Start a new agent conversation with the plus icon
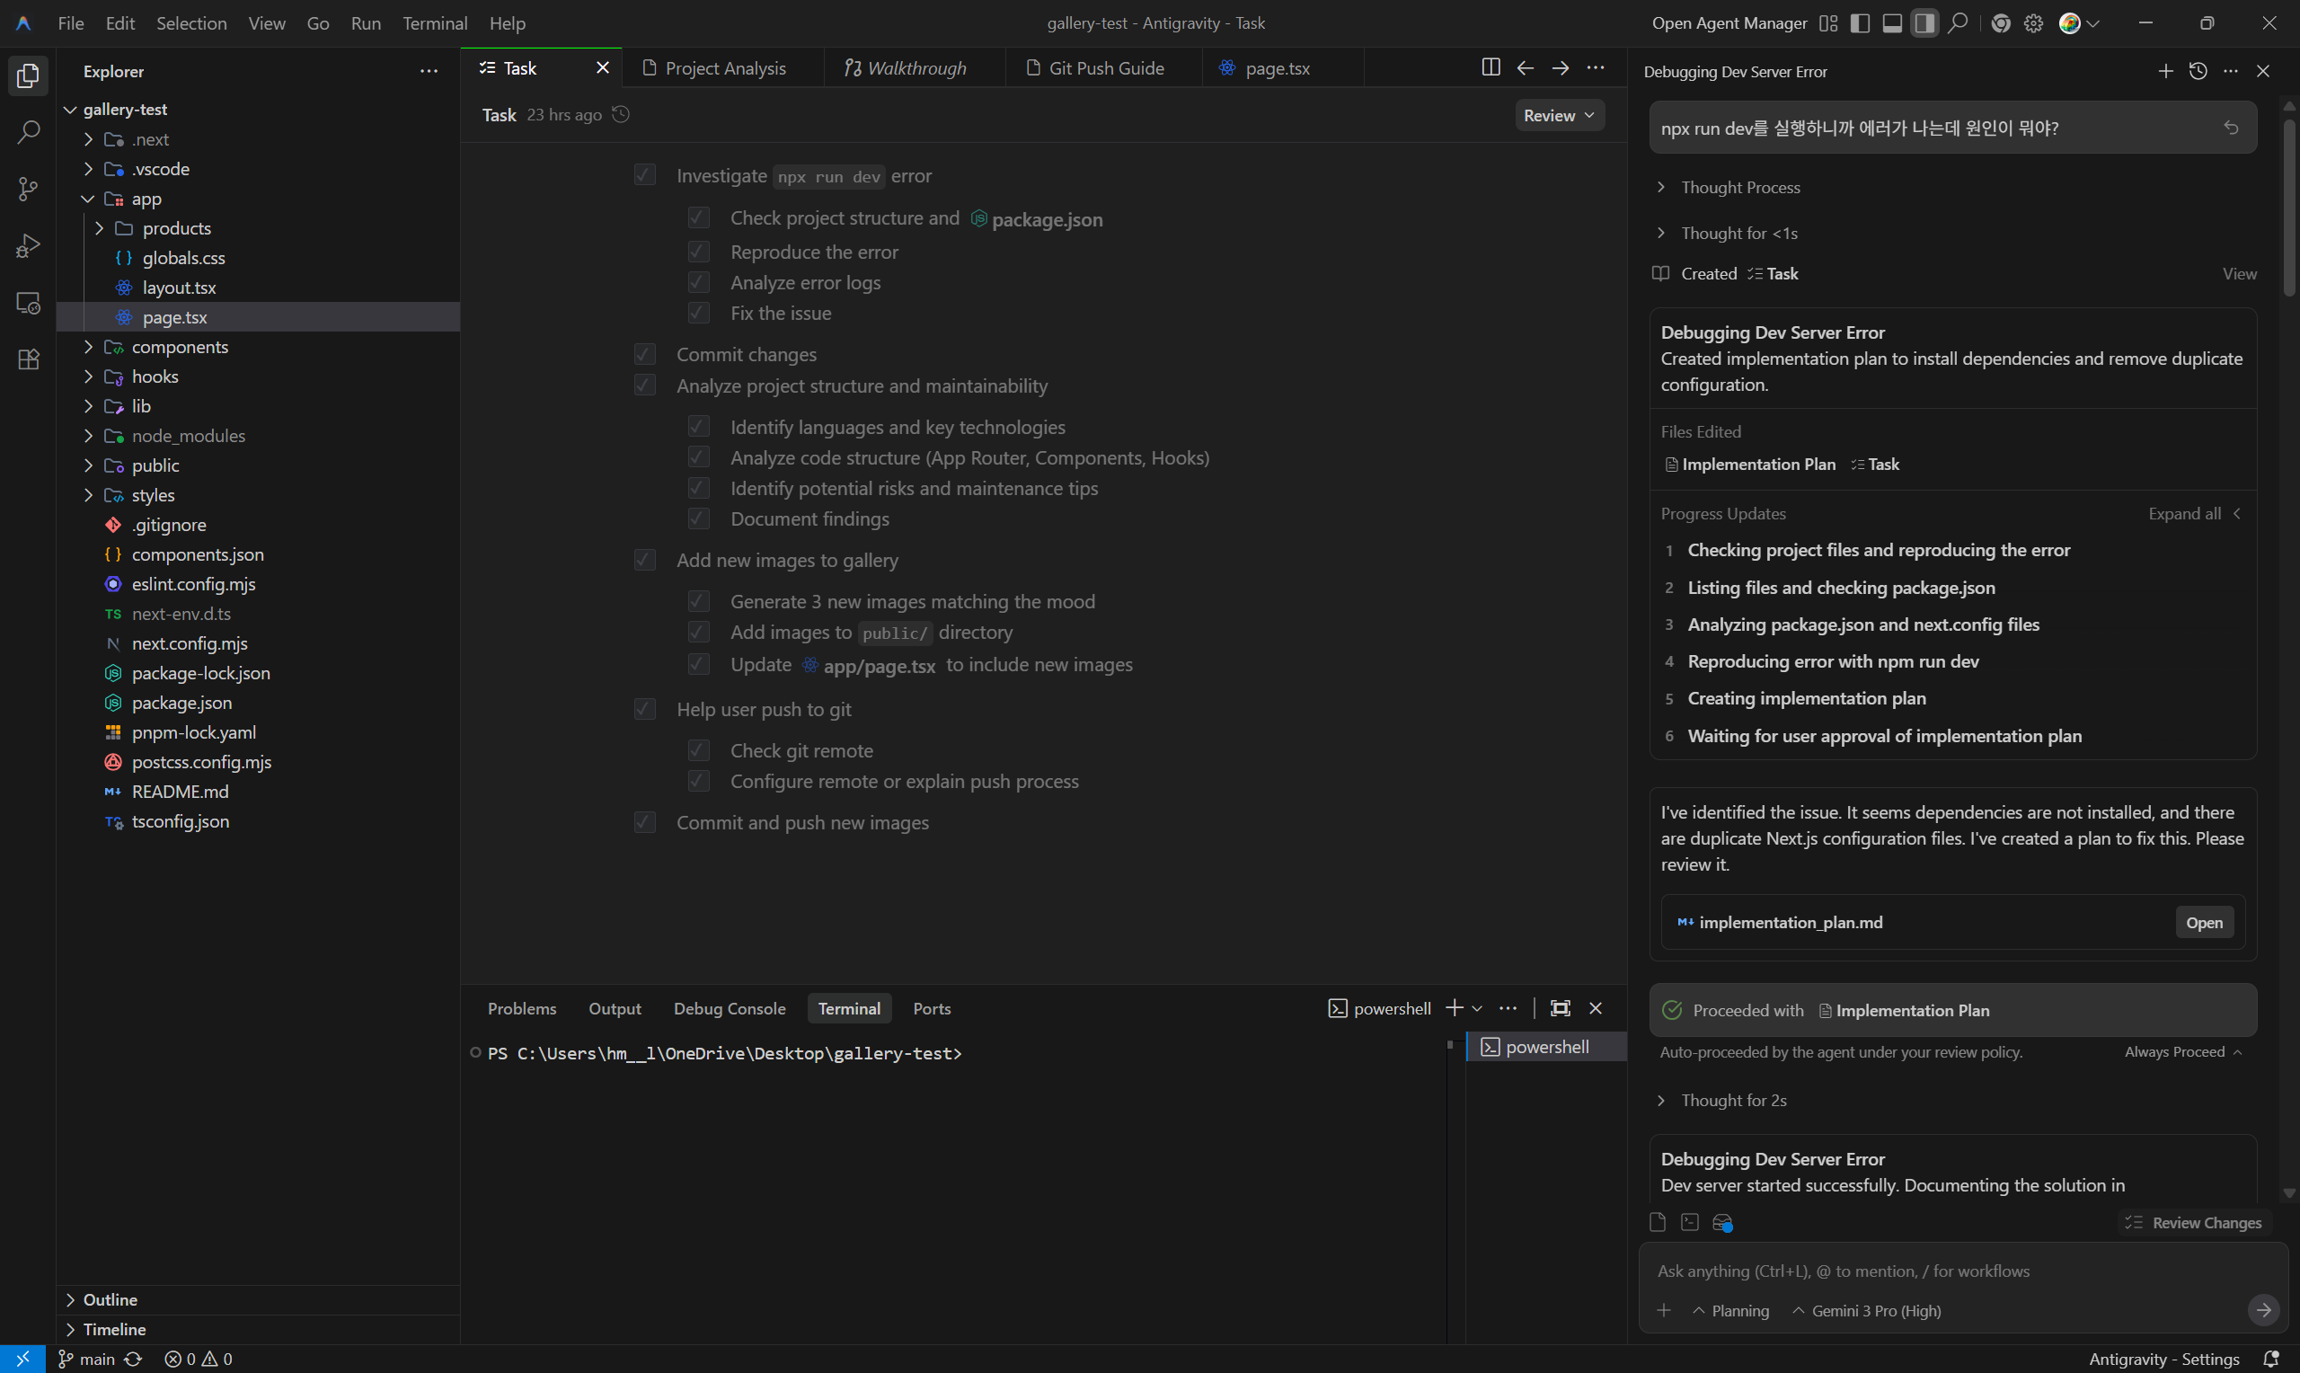This screenshot has height=1373, width=2300. coord(2165,71)
